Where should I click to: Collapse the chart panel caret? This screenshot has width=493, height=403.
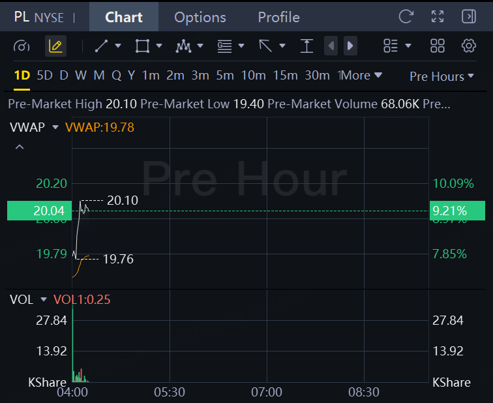pos(20,147)
